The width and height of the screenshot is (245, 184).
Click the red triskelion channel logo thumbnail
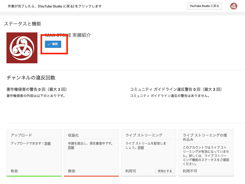pyautogui.click(x=22, y=48)
